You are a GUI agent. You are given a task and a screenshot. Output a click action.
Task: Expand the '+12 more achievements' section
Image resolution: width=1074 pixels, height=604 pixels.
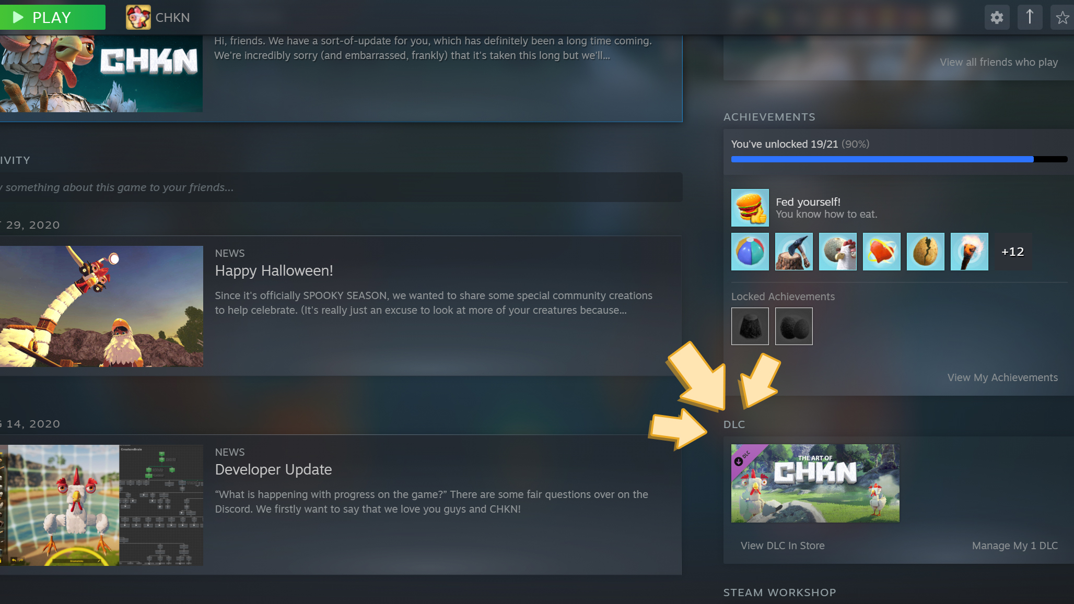[x=1012, y=251]
